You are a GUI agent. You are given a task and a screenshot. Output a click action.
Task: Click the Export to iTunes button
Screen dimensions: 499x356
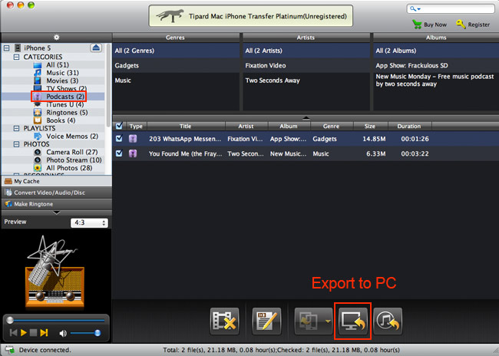tap(388, 321)
